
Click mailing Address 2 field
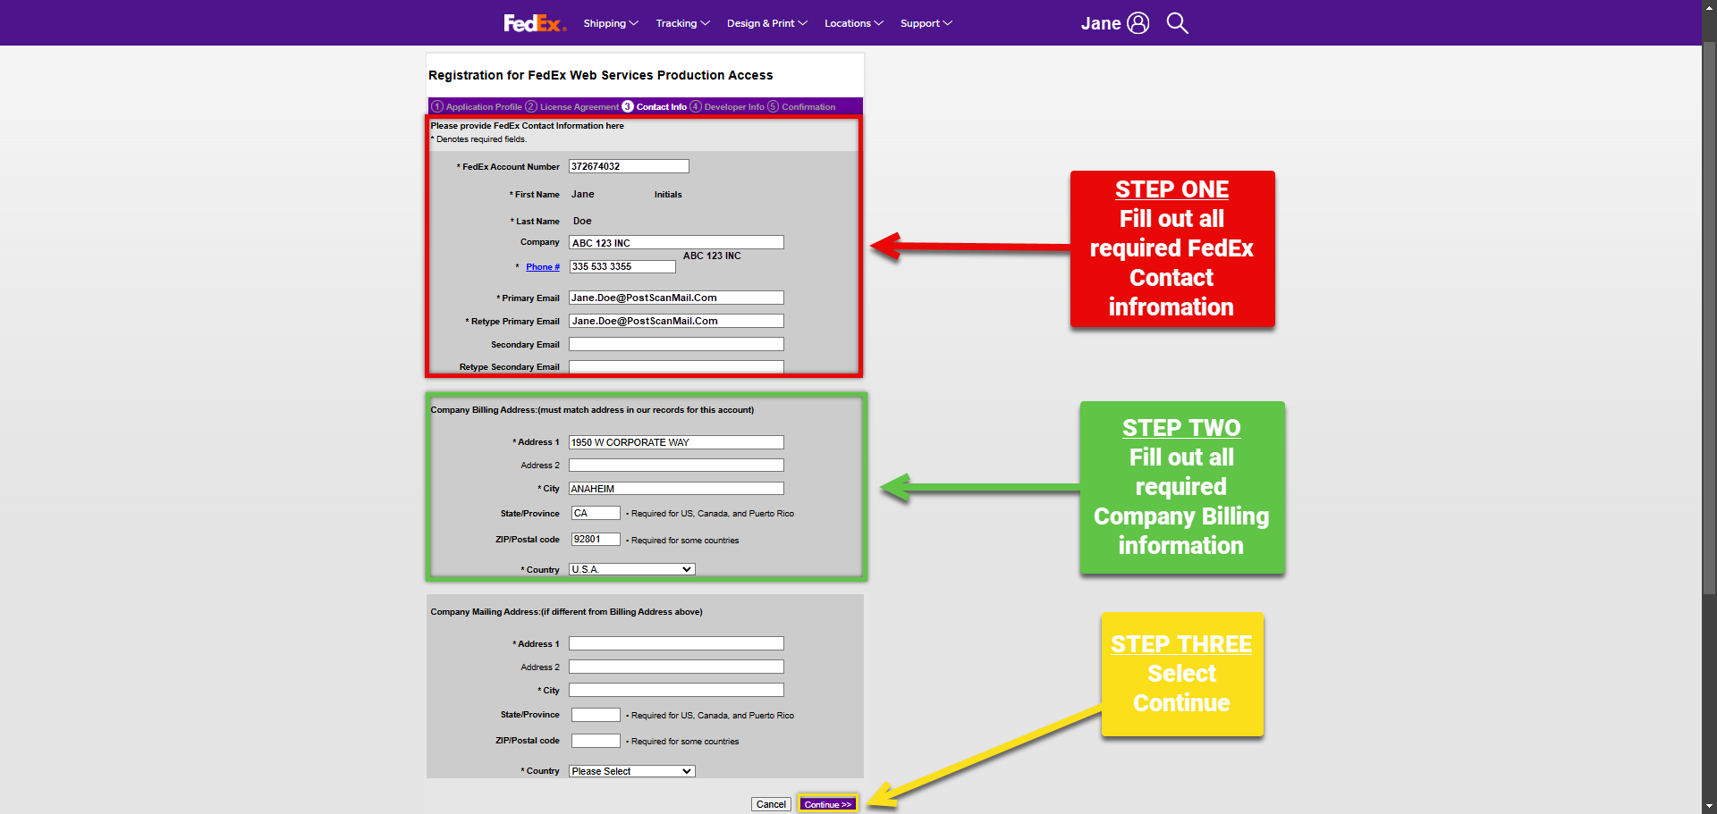pos(676,667)
